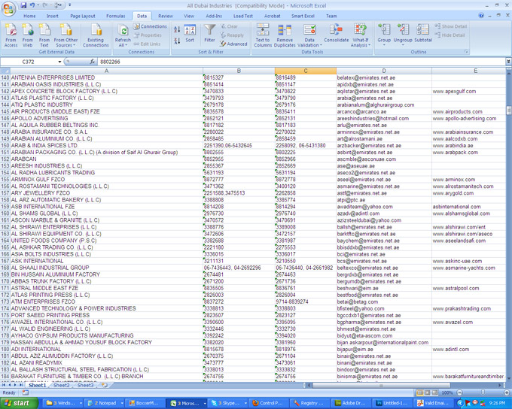
Task: Click the Remove Duplicates icon
Action: [x=285, y=35]
